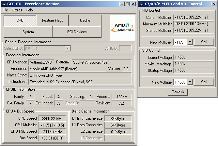Switch to the System tab
Viewport: 218px width, 146px height.
pyautogui.click(x=28, y=32)
